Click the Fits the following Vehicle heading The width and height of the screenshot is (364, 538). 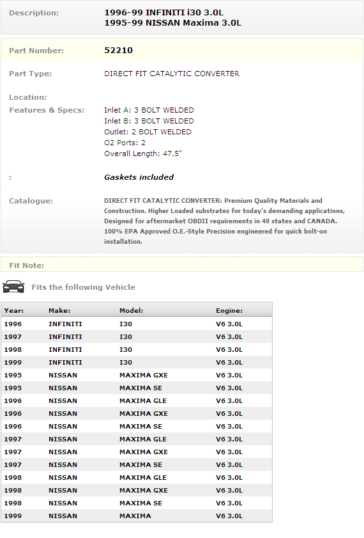(x=83, y=287)
